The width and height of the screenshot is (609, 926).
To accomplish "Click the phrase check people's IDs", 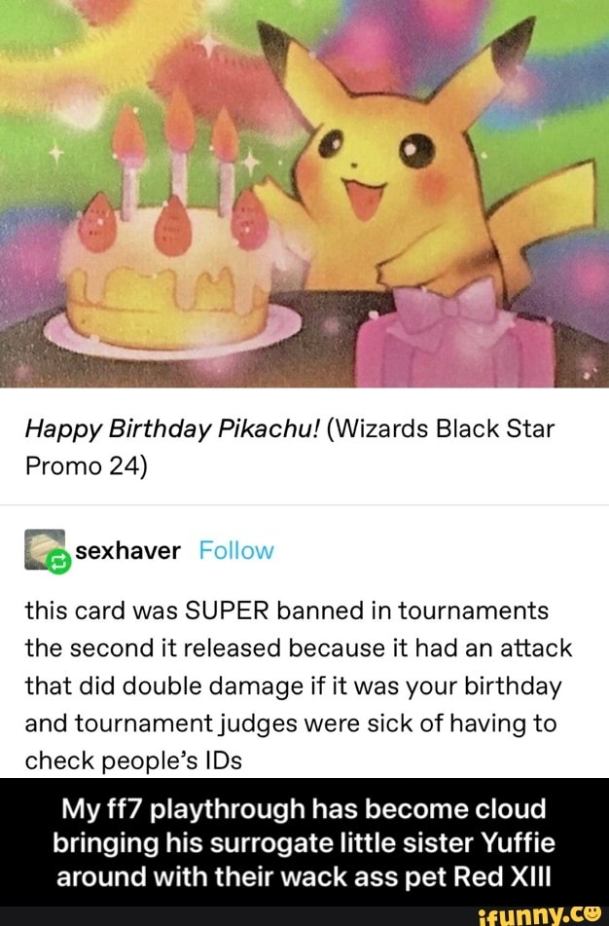I will point(133,761).
